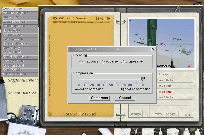This screenshot has height=135, width=204.
Task: Click the DISCARD button on yellow page
Action: pos(88,114)
